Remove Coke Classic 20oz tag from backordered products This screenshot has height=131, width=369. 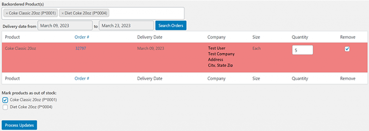7,13
